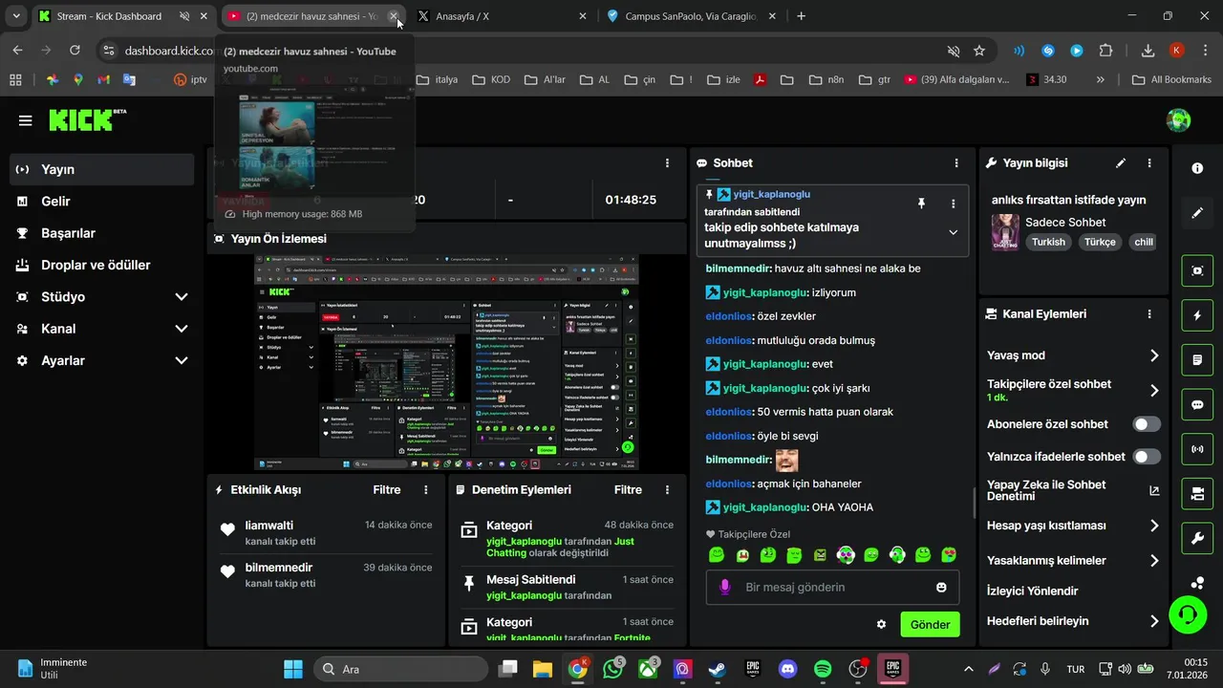Image resolution: width=1223 pixels, height=688 pixels.
Task: Open the Sohbet panel three-dot menu
Action: [x=956, y=163]
